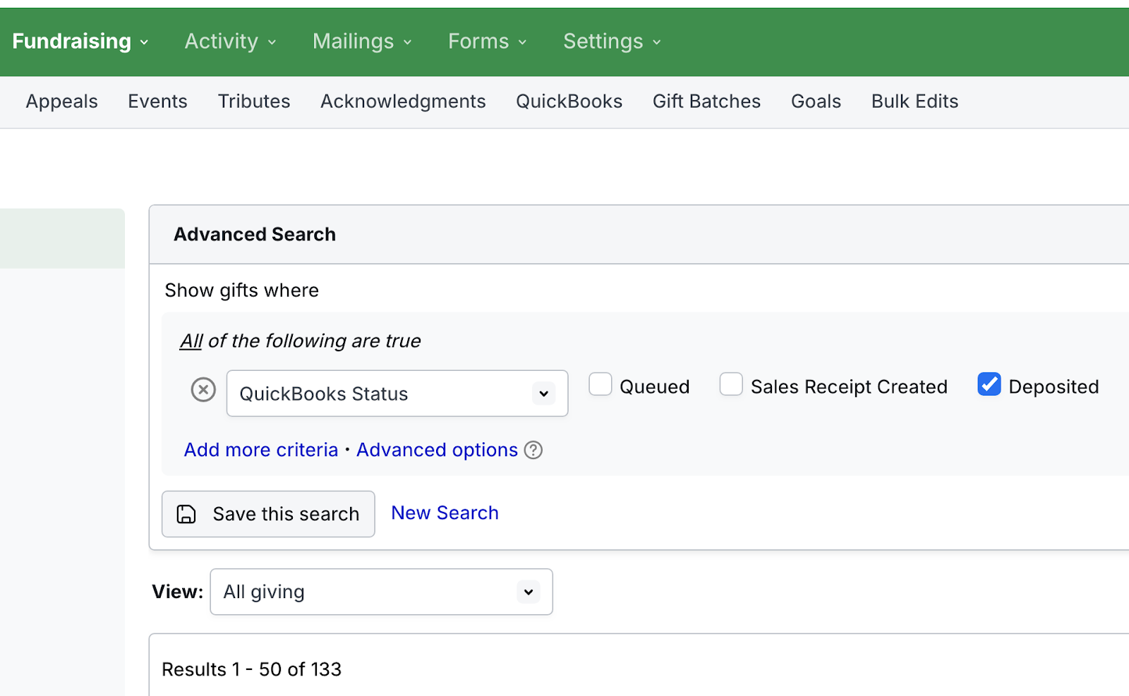Go to the Events tab
The width and height of the screenshot is (1129, 696).
(157, 102)
